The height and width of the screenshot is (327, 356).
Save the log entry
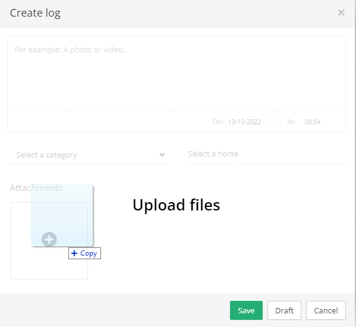coord(246,310)
